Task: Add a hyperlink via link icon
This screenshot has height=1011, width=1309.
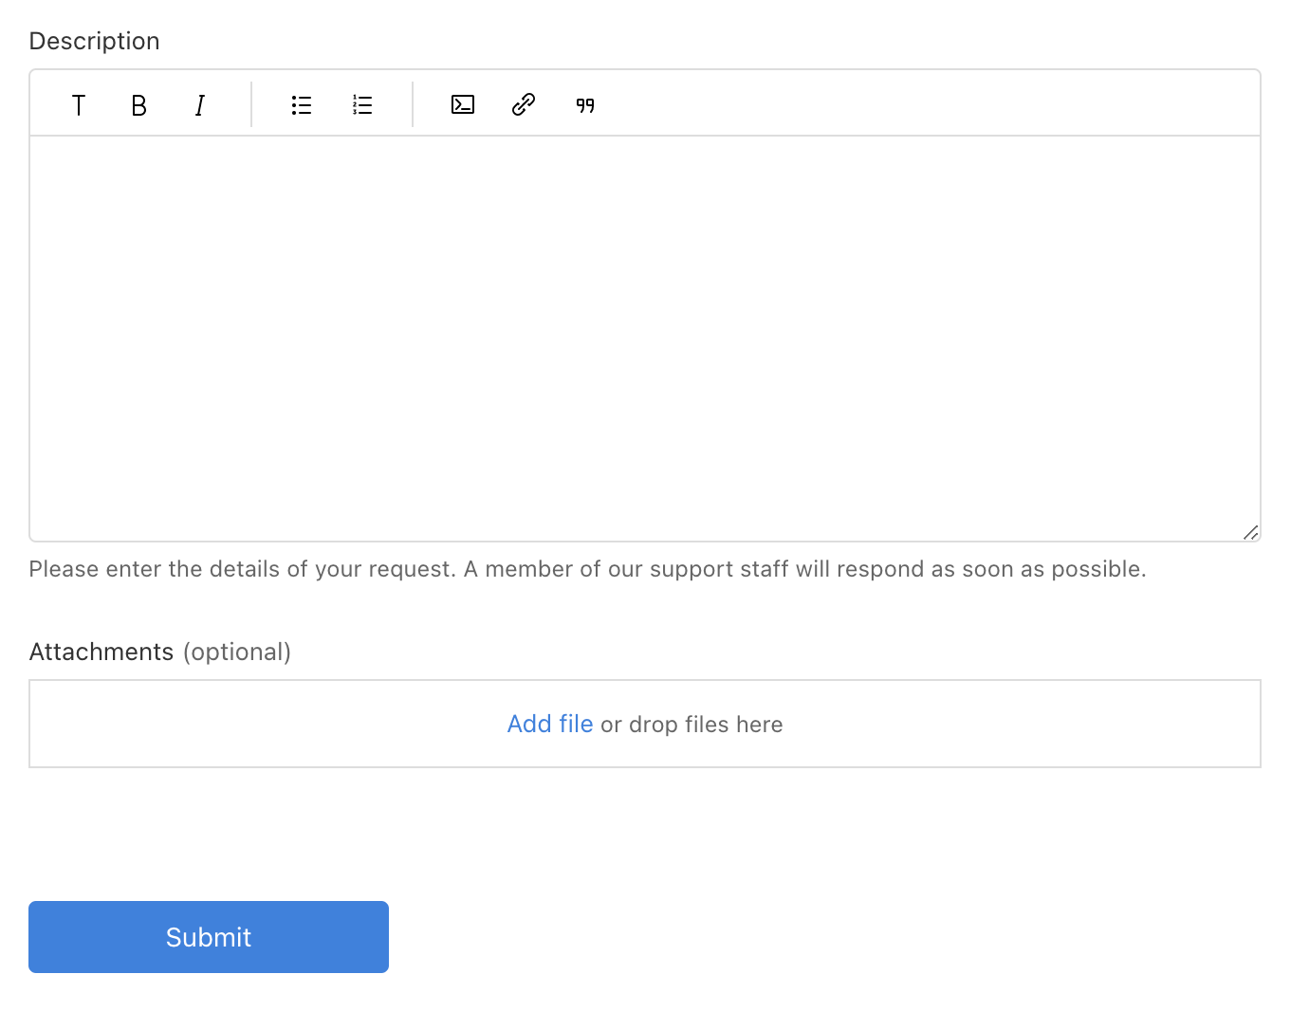Action: [x=524, y=104]
